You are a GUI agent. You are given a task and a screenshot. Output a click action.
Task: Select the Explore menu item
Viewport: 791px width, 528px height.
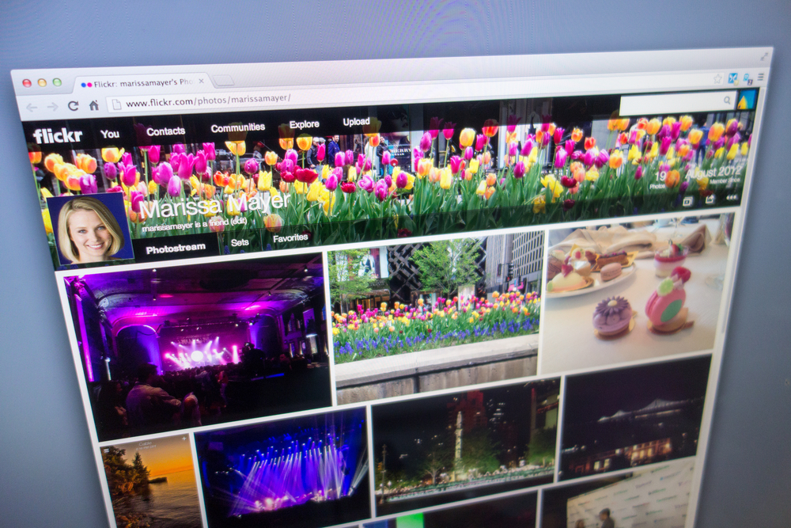(x=304, y=124)
